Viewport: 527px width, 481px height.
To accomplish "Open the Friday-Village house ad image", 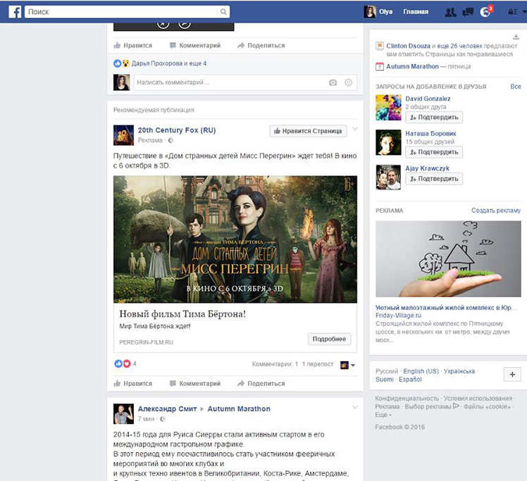I will coord(448,258).
